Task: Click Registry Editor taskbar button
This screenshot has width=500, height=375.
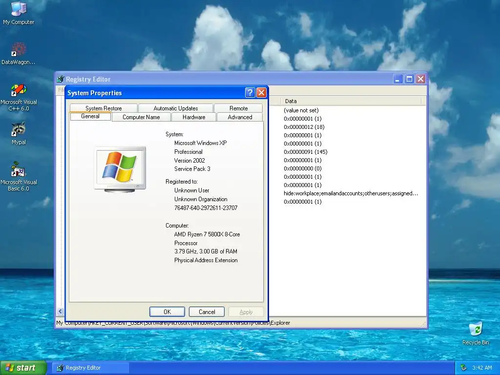Action: 90,368
